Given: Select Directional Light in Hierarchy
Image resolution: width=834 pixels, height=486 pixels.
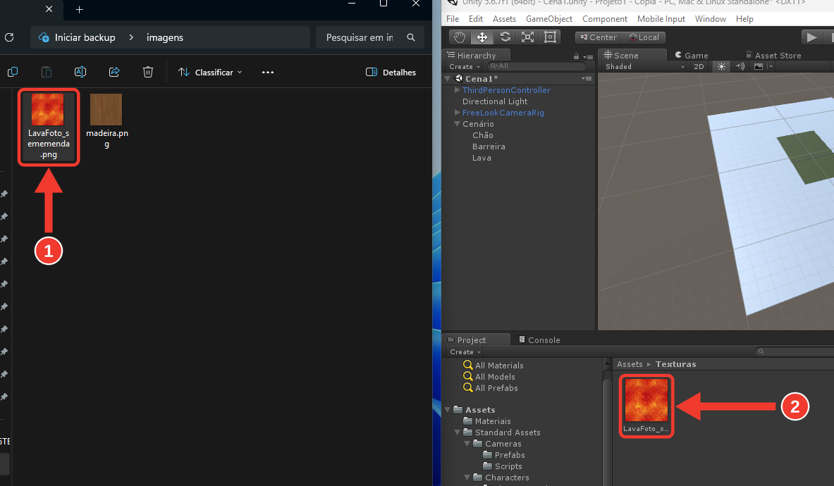Looking at the screenshot, I should pyautogui.click(x=495, y=101).
